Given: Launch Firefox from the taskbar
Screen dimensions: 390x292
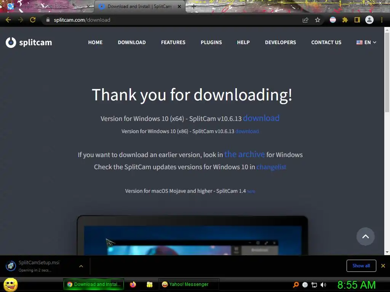Looking at the screenshot, I should [133, 284].
